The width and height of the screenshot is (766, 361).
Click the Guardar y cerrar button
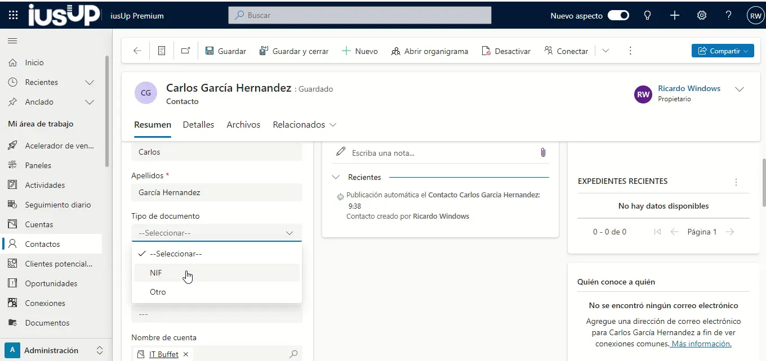(x=294, y=51)
